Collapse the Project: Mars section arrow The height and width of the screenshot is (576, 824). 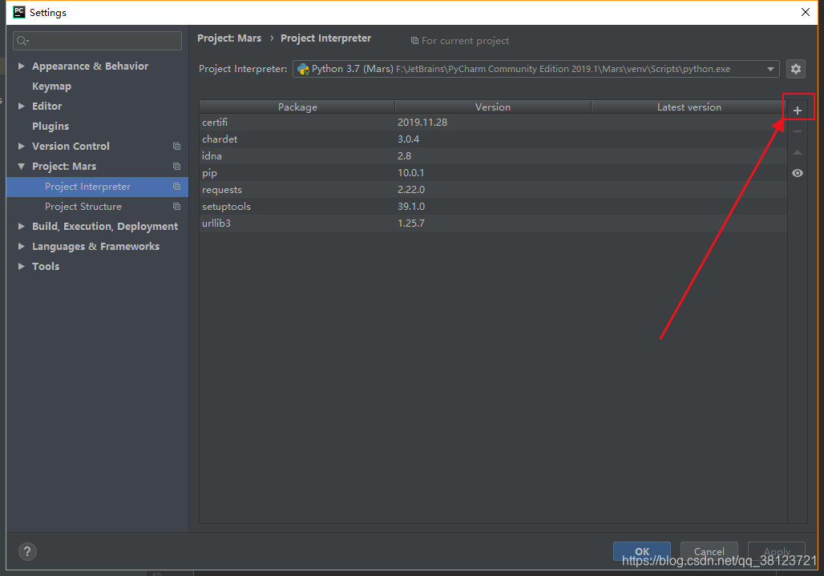[21, 167]
